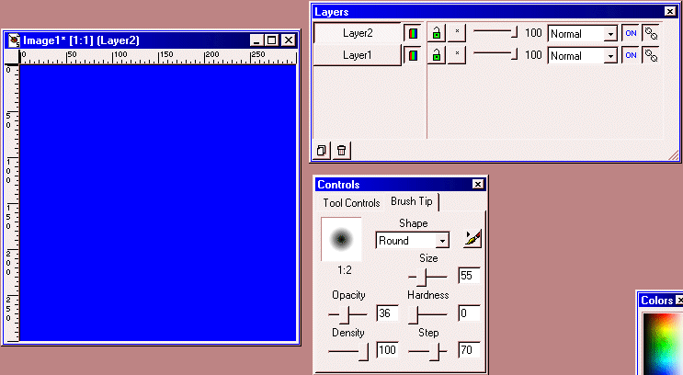The height and width of the screenshot is (375, 683).
Task: Click the Opacity value field showing 36
Action: [387, 313]
